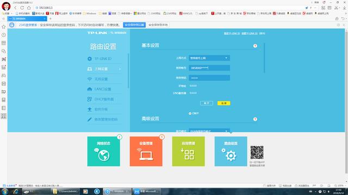Click the blue save-to-cloud password button

pos(134,25)
